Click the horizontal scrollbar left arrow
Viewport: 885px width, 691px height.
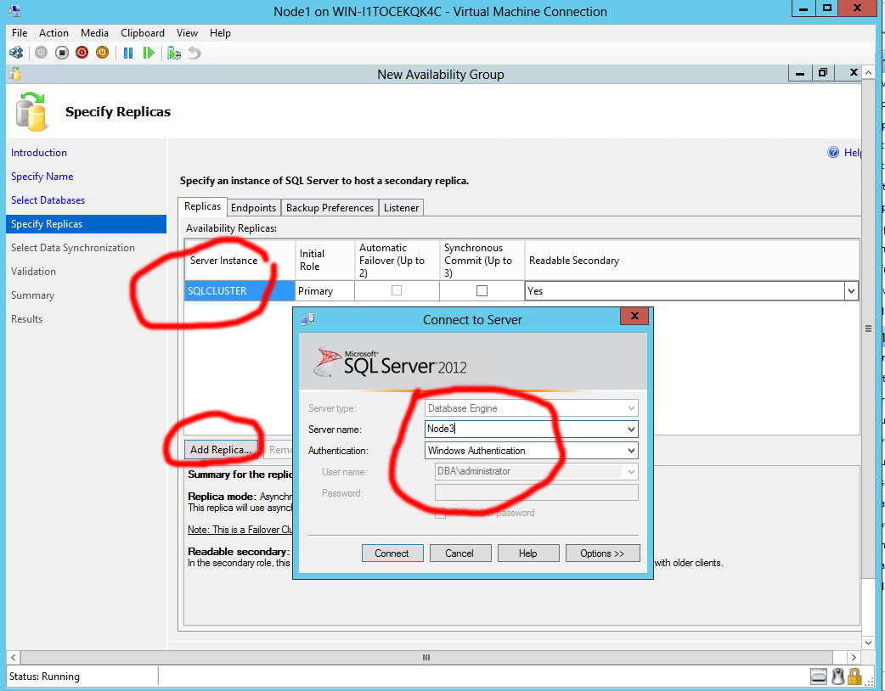14,658
